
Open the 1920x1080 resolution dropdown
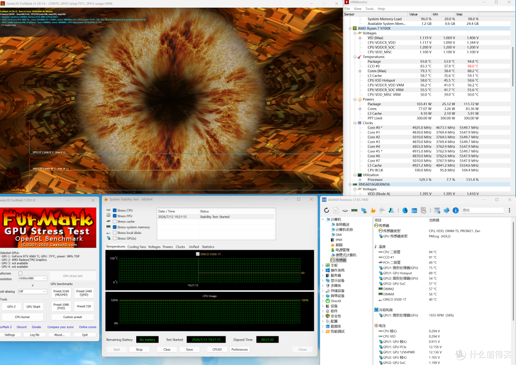[x=32, y=278]
